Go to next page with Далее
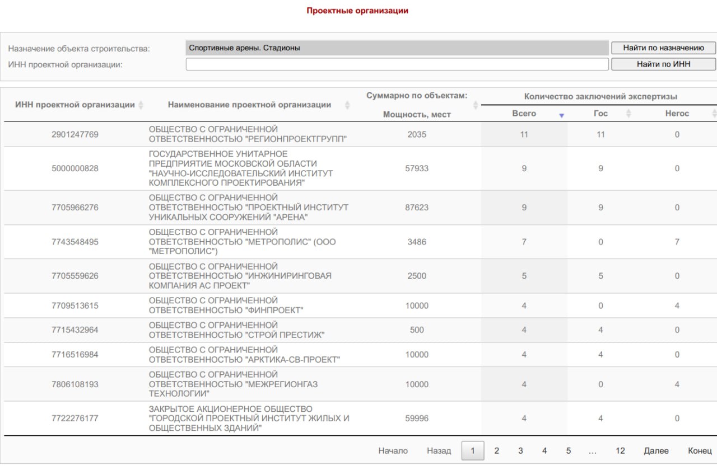This screenshot has width=717, height=470. (656, 451)
